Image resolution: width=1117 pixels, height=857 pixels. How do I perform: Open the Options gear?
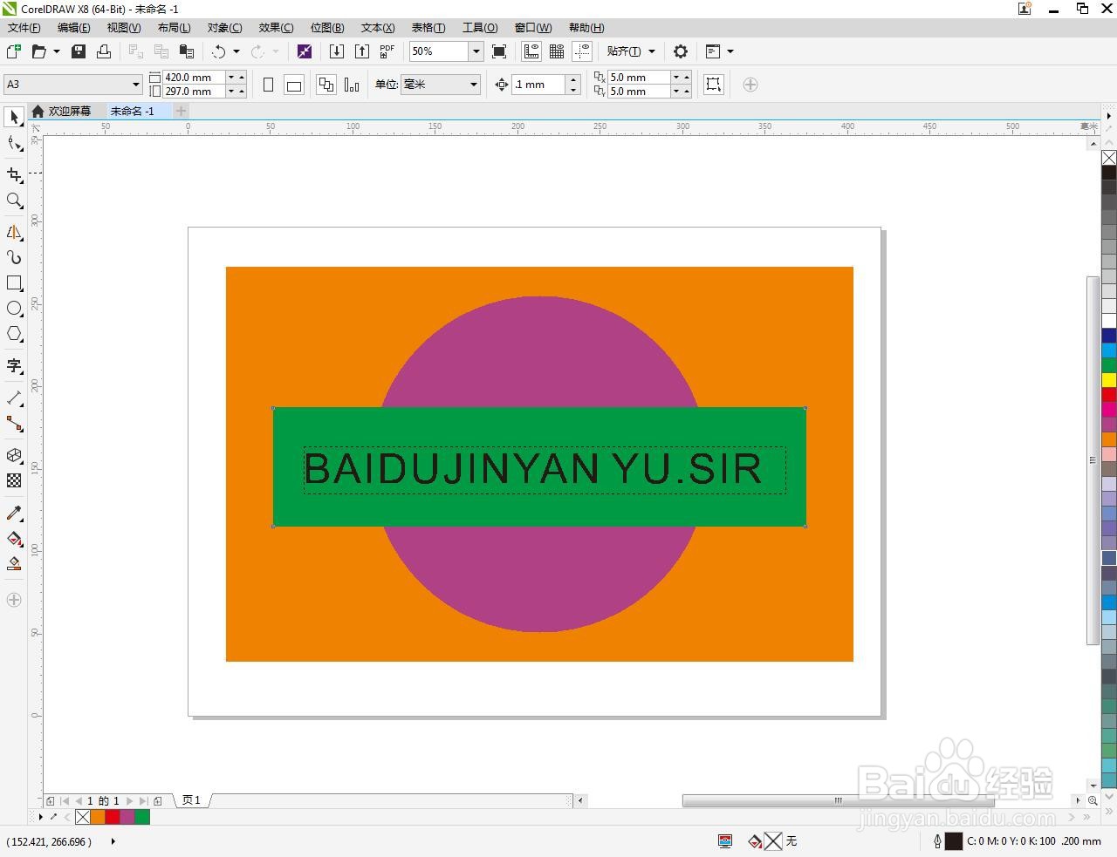click(x=681, y=51)
